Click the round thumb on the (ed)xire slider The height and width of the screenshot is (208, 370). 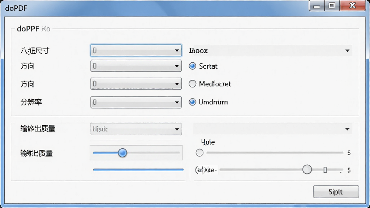click(x=307, y=170)
